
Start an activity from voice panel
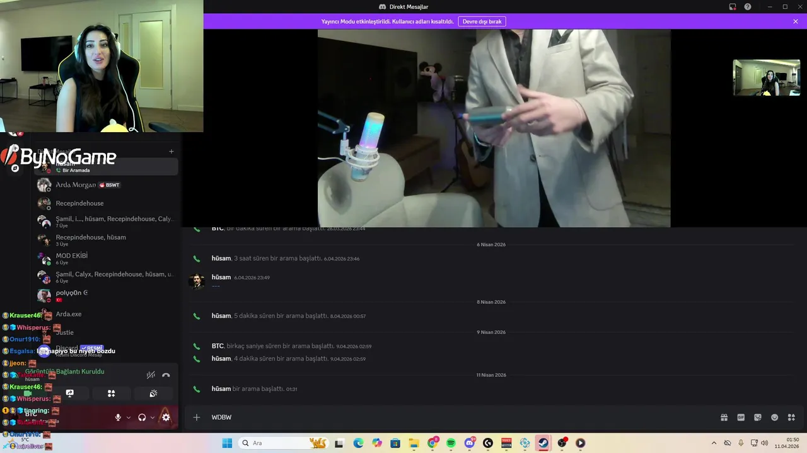click(112, 393)
